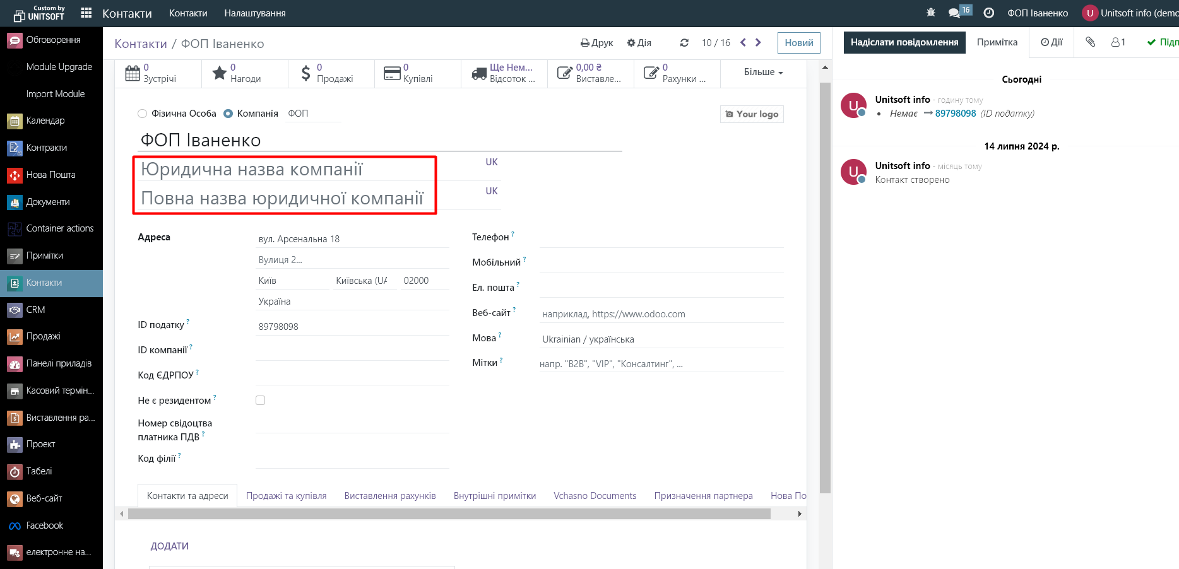Screen dimensions: 1179x569
Task: Click the debug bug icon in top bar
Action: [930, 13]
